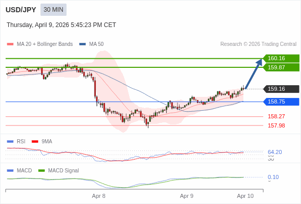Screen dimensions: 301x204
Task: Click the MA 50 legend label
Action: pos(96,44)
